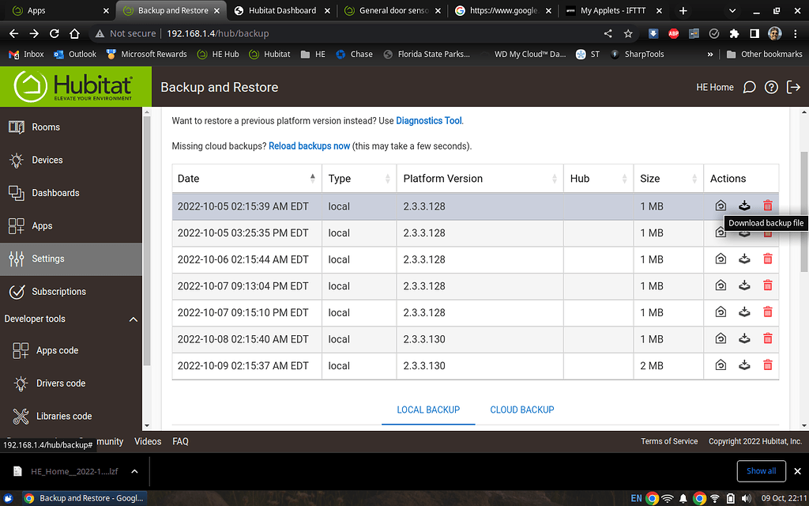Select the LOCAL BACKUP tab

(428, 410)
